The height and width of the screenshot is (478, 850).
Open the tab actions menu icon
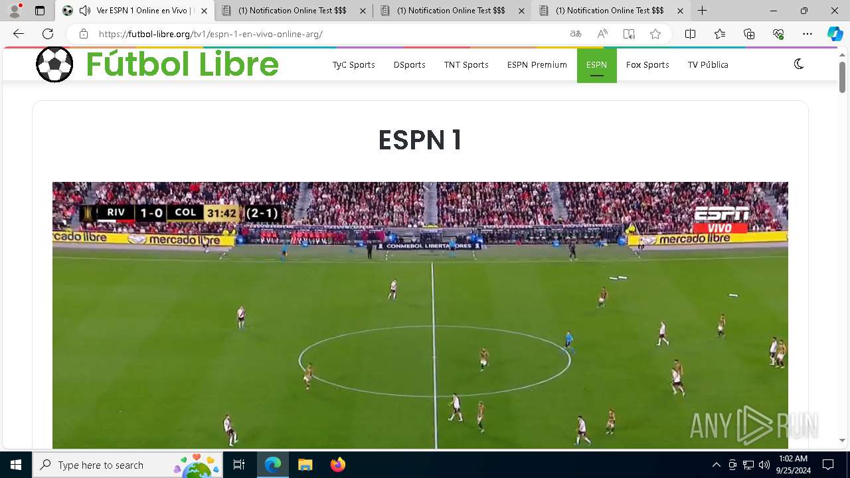(x=40, y=11)
